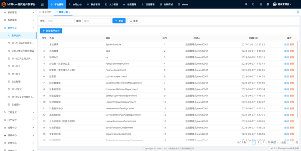301x151 pixels.
Task: Edit the 安全监督部 row
Action: click(x=286, y=96)
